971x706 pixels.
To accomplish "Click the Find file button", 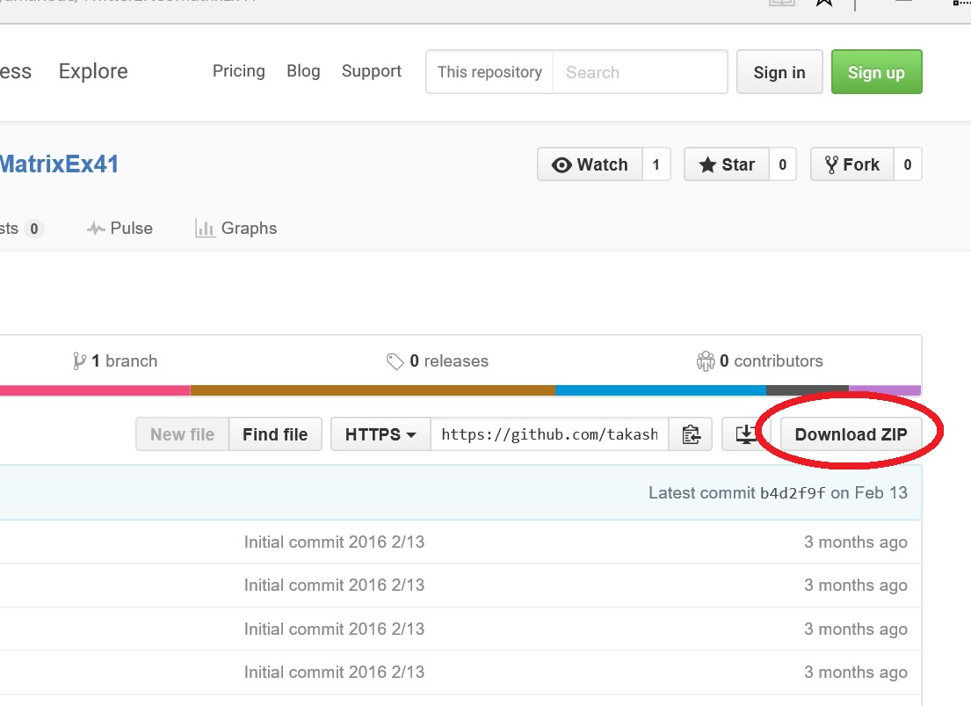I will (x=275, y=434).
